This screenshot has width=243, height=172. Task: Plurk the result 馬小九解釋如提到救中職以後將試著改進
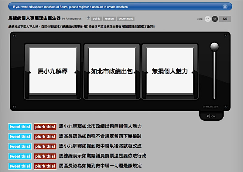(x=45, y=146)
